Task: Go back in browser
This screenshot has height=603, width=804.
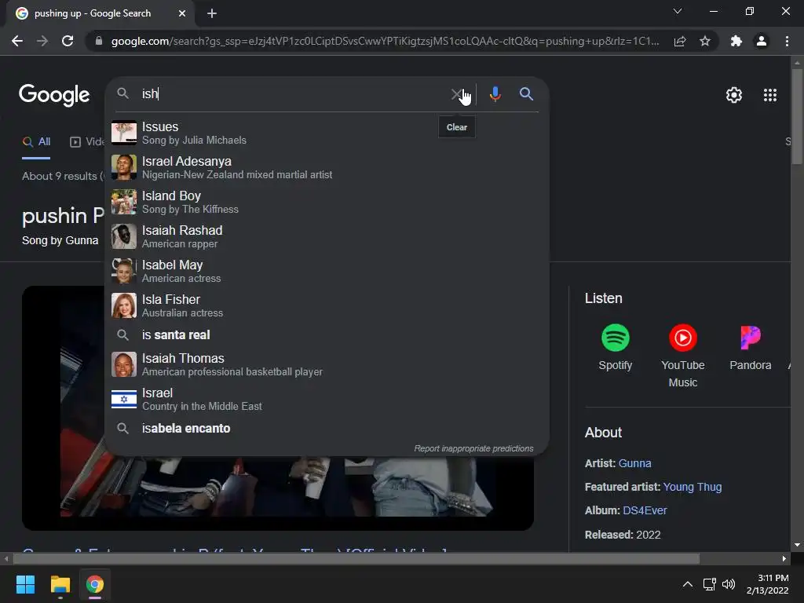Action: pos(17,41)
